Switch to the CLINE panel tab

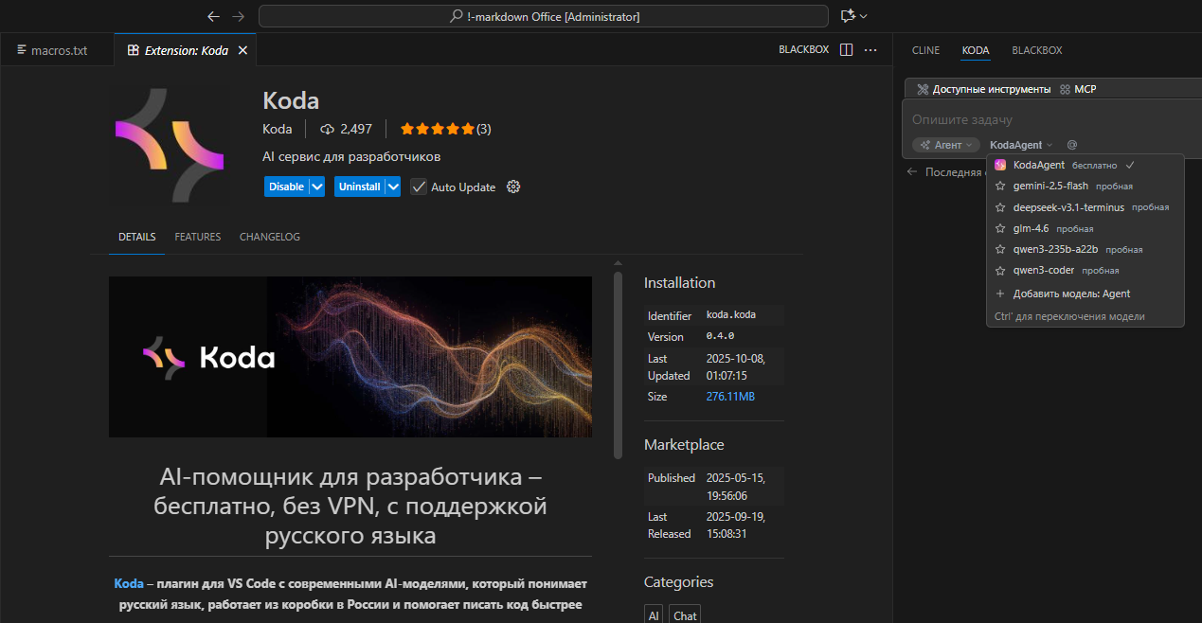click(x=925, y=49)
